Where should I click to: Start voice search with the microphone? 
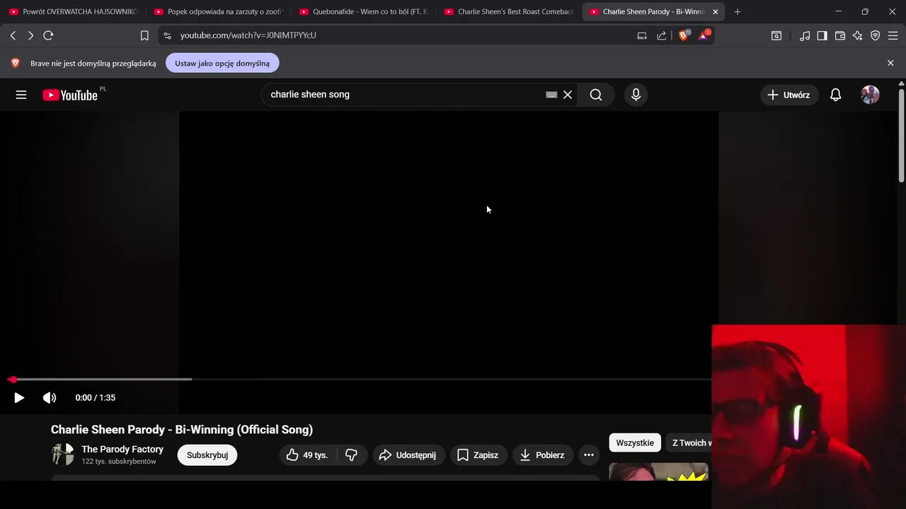(636, 95)
